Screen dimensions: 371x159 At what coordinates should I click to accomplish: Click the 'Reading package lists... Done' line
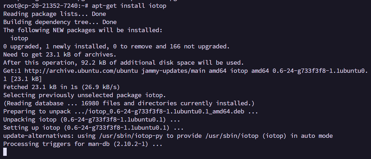[x=55, y=14]
